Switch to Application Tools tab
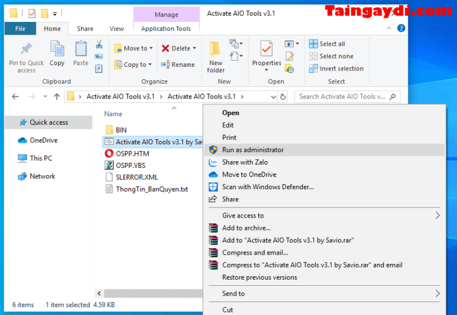Viewport: 457px width, 315px height. click(166, 29)
